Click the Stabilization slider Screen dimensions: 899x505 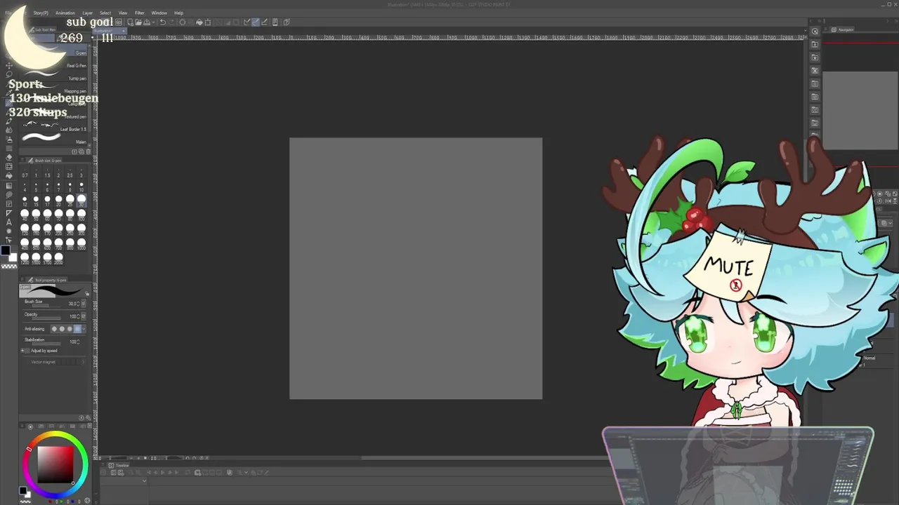pos(46,344)
